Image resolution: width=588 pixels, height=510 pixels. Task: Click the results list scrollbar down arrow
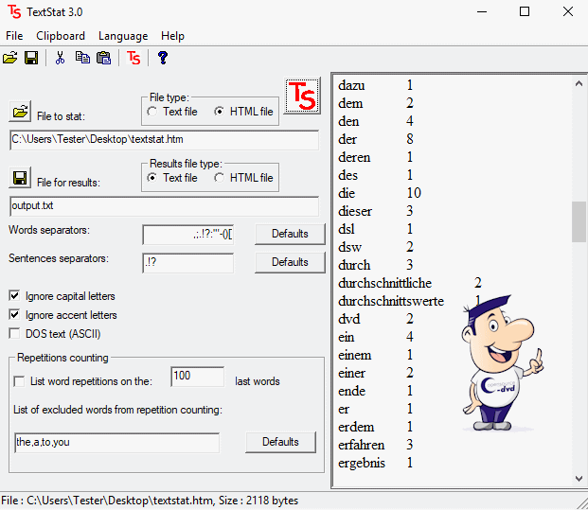tap(579, 479)
